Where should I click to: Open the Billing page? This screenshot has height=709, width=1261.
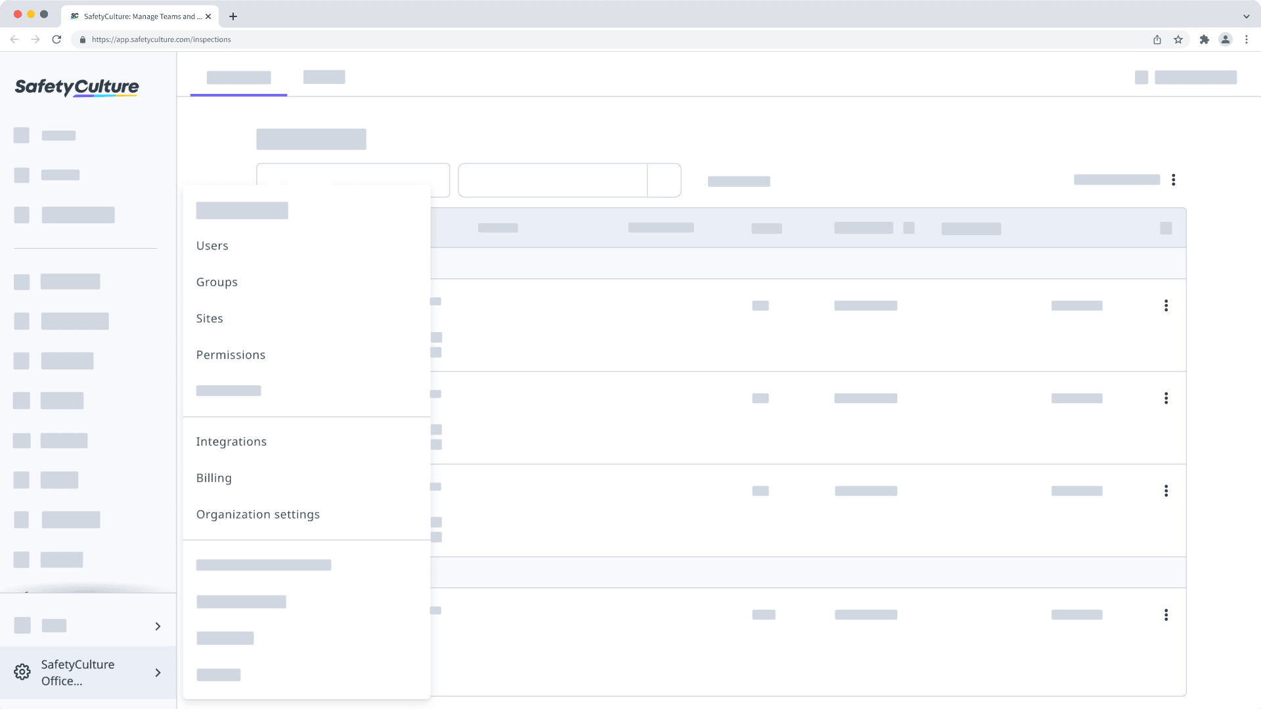[213, 477]
